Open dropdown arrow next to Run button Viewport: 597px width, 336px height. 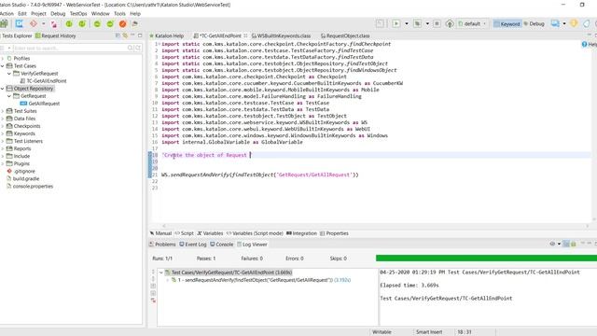click(x=407, y=23)
